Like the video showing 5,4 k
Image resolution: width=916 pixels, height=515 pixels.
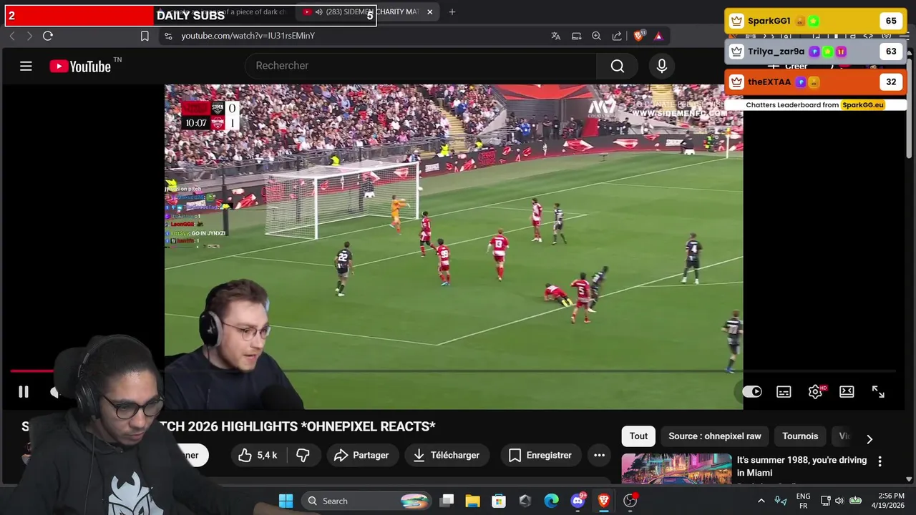(257, 455)
